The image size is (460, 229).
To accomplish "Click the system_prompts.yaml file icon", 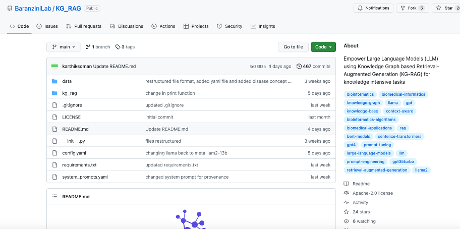I will point(54,177).
